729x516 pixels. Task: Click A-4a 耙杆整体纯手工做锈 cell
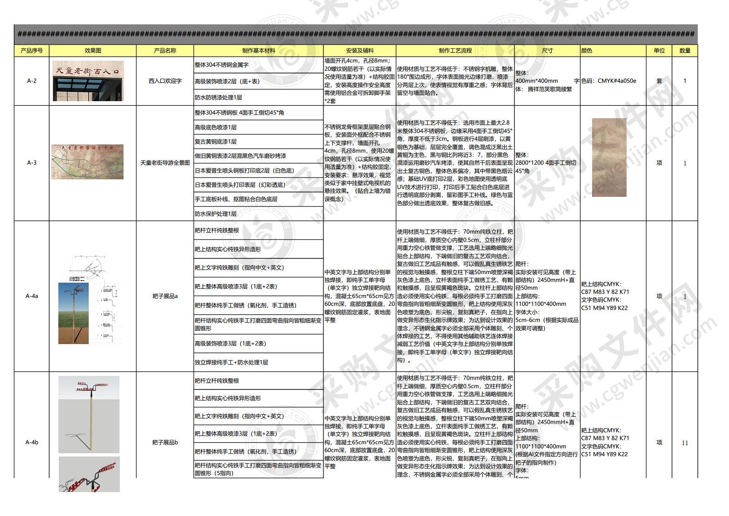coord(259,305)
